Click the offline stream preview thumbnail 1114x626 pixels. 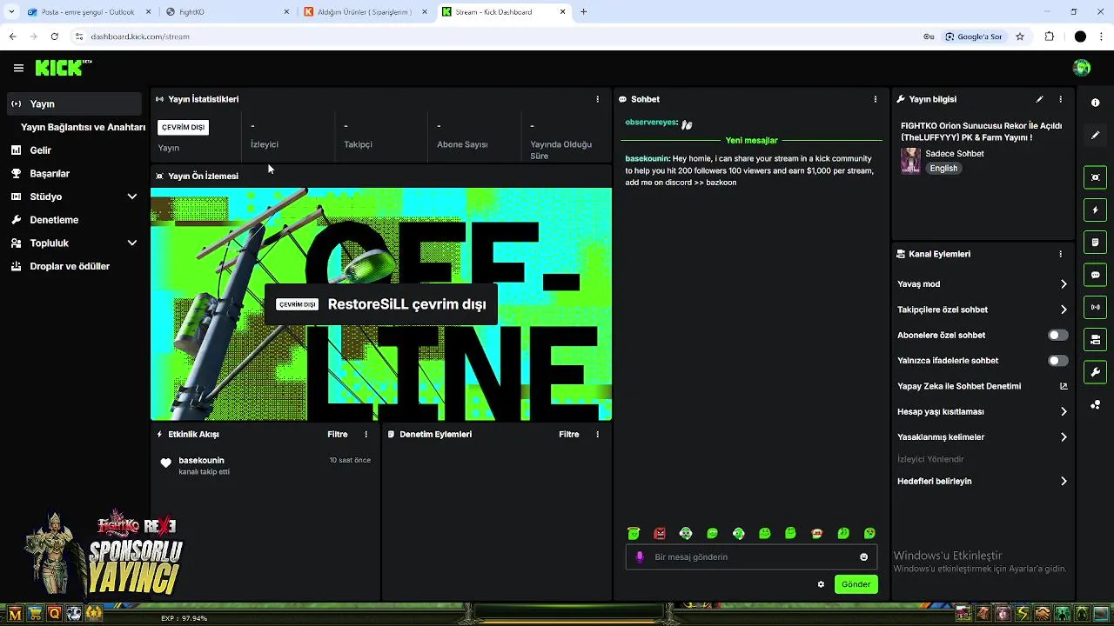point(381,304)
